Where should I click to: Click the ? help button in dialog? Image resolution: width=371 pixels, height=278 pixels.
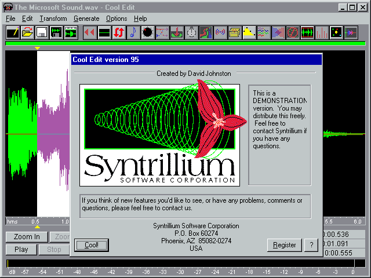point(311,245)
